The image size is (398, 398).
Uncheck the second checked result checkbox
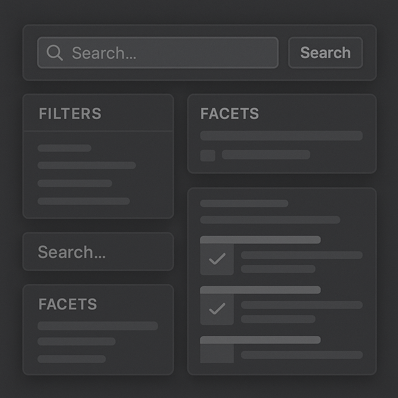coord(217,309)
